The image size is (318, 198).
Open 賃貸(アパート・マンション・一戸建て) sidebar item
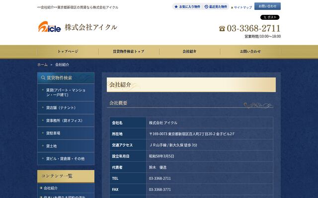point(66,93)
